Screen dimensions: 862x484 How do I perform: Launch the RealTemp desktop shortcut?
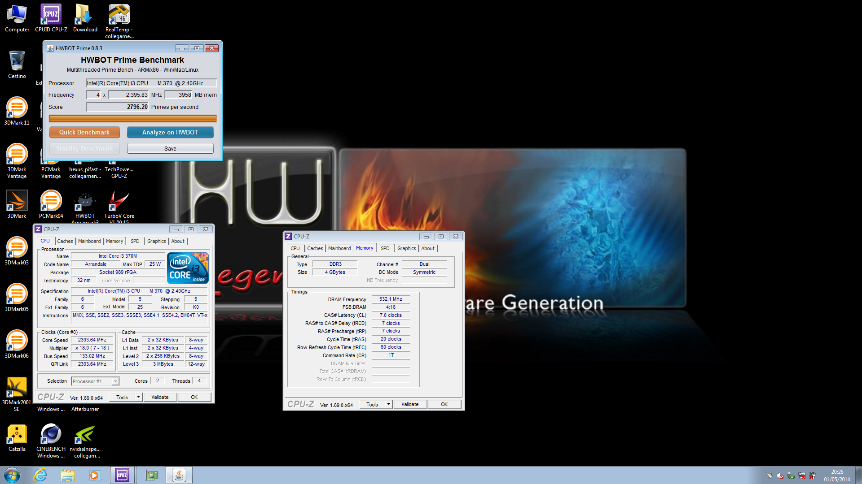coord(119,22)
